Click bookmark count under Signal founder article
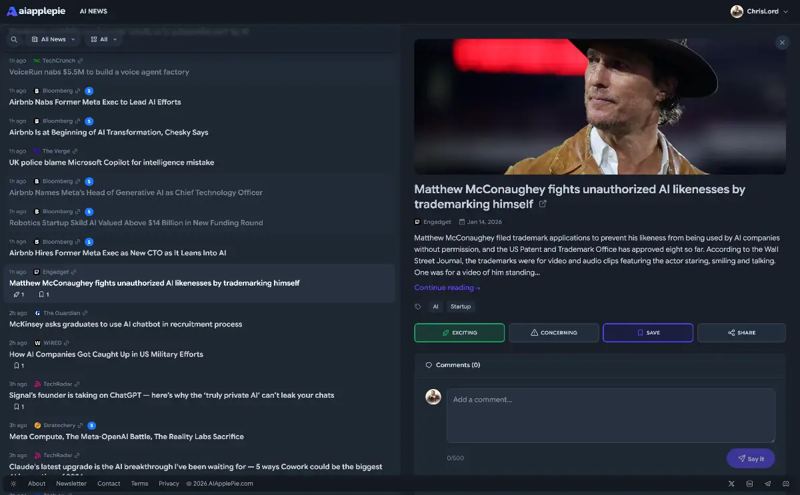800x495 pixels. 19,406
